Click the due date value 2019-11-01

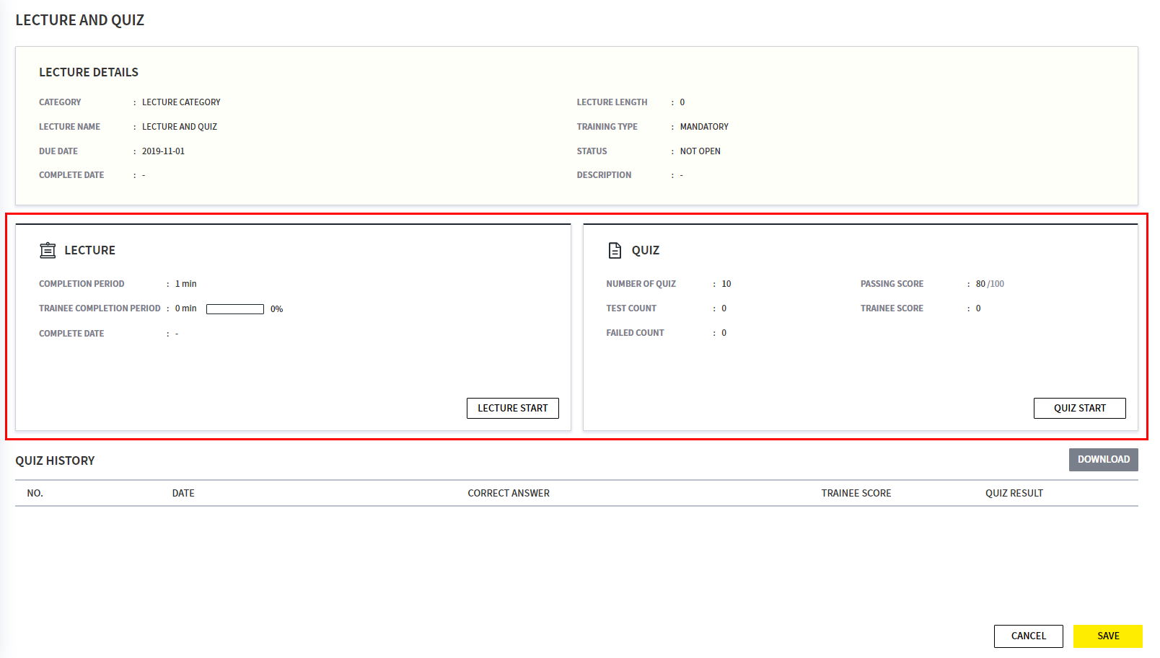coord(163,151)
